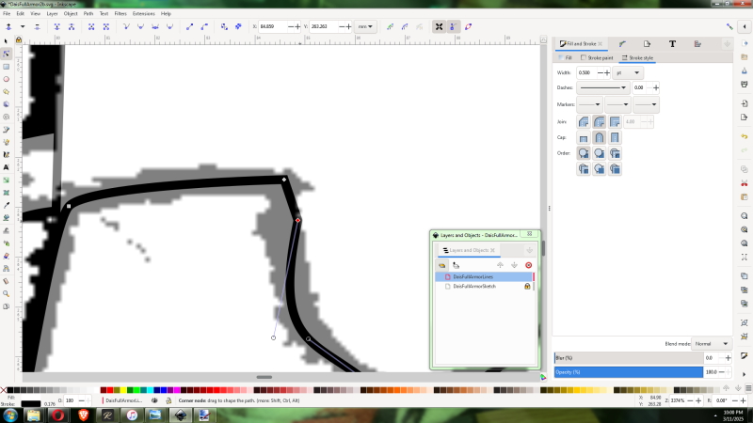Viewport: 753px width, 423px height.
Task: Select the Rectangle tool in the toolbox
Action: tap(7, 67)
